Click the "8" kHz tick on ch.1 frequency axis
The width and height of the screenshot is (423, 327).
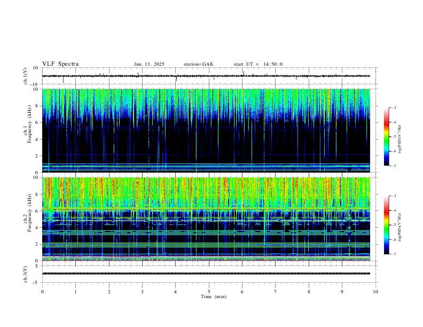click(x=37, y=106)
